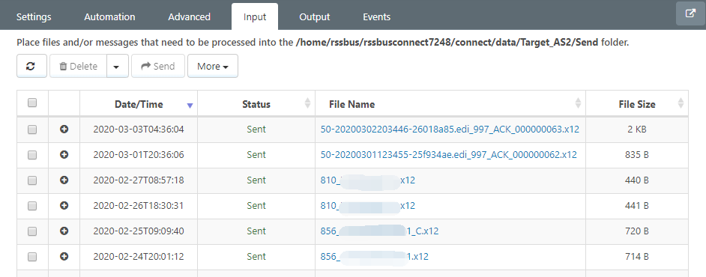Image resolution: width=706 pixels, height=277 pixels.
Task: Sort table by File Size column
Action: click(637, 104)
